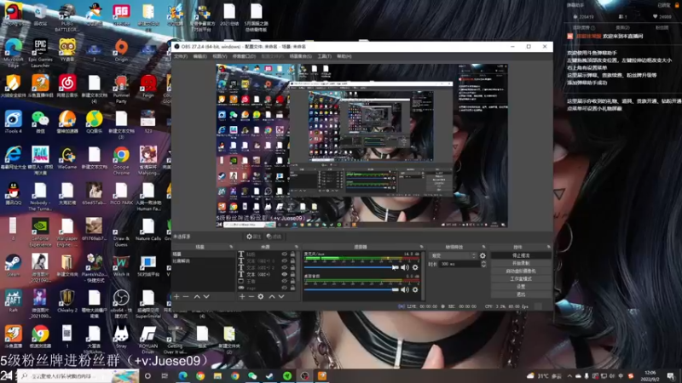Screen dimensions: 682x383
Task: Add a new scene with the plus icon
Action: (176, 296)
